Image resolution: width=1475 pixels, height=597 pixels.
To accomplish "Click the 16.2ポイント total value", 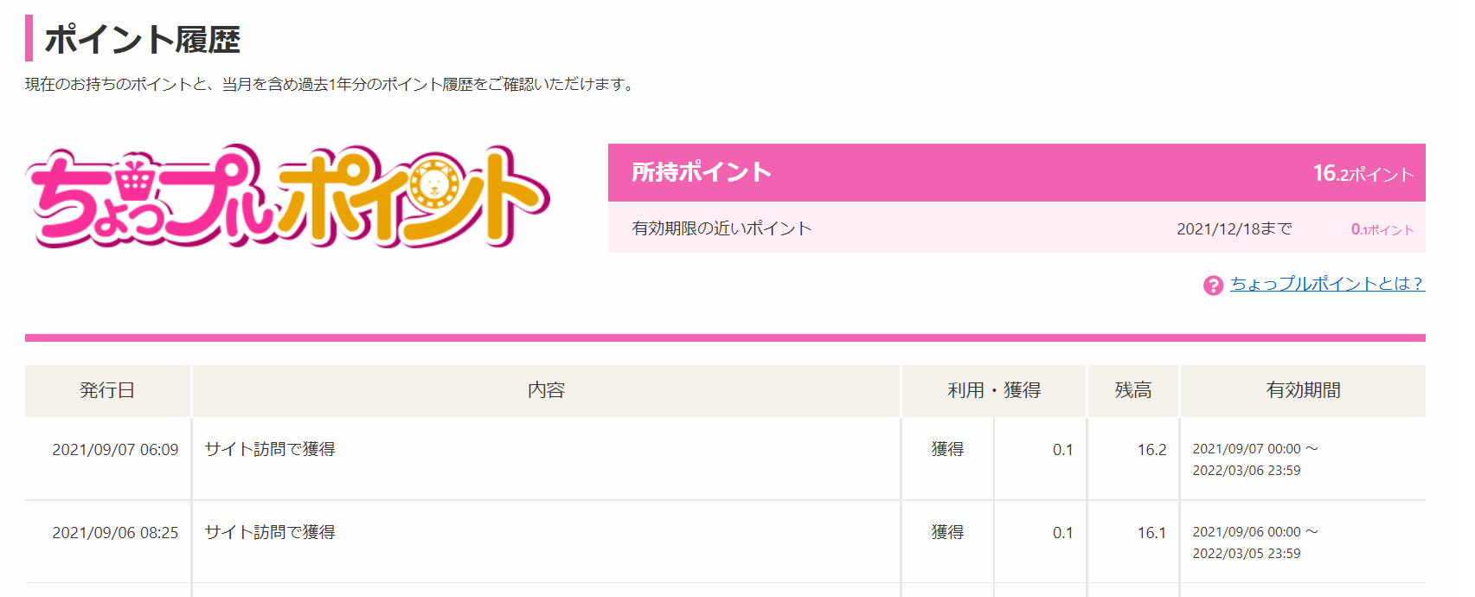I will 1363,173.
